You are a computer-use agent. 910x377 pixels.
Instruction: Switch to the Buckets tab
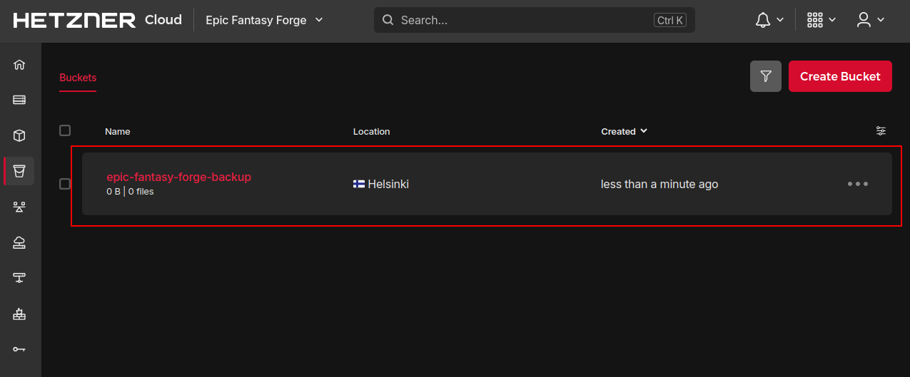(78, 78)
